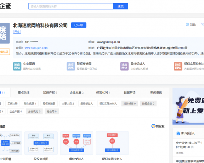Select the 控股企业 0 sub-tab
The height and width of the screenshot is (163, 204).
[148, 103]
